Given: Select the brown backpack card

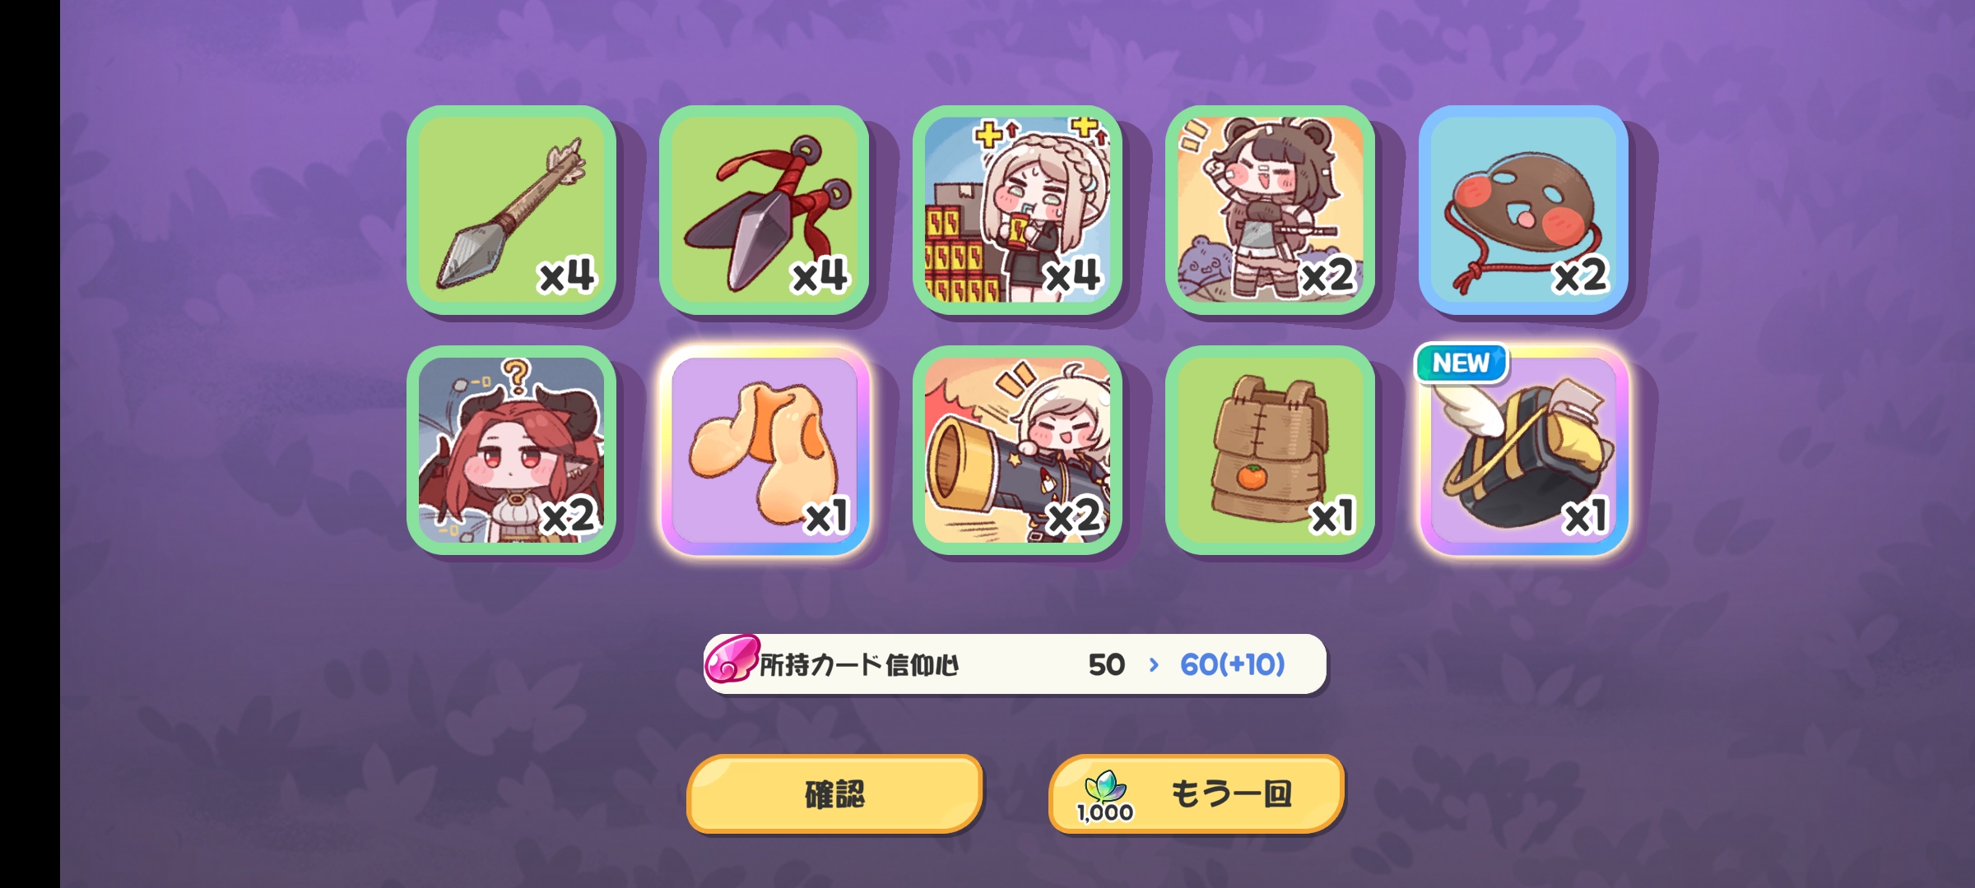Looking at the screenshot, I should click(x=1270, y=450).
